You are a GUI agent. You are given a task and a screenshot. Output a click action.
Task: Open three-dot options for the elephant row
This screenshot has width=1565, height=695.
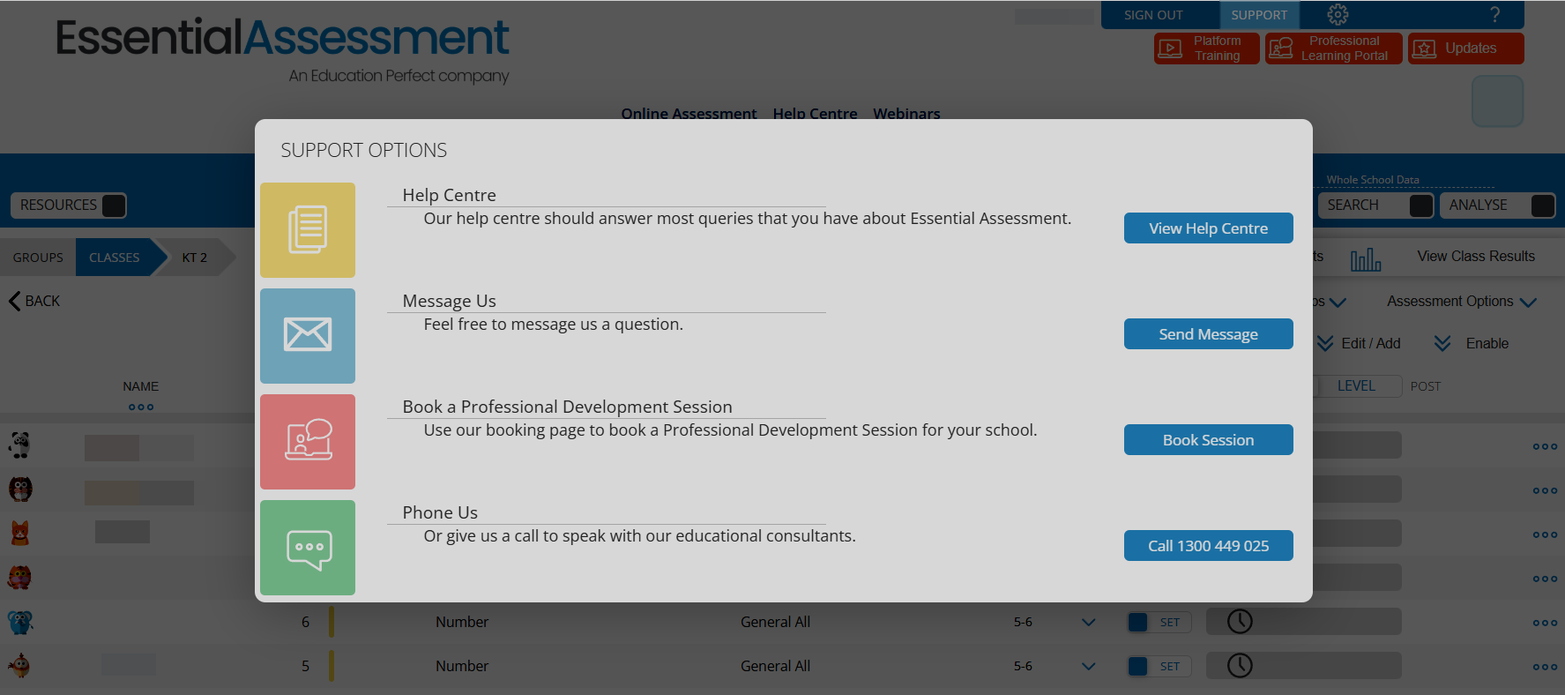(1545, 624)
